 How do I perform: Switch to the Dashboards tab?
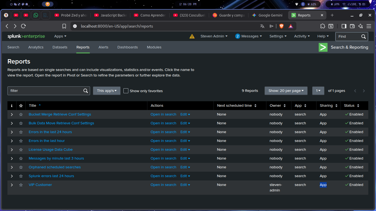[x=128, y=47]
